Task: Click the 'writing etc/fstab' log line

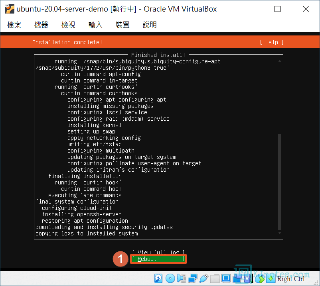Action: pyautogui.click(x=95, y=144)
